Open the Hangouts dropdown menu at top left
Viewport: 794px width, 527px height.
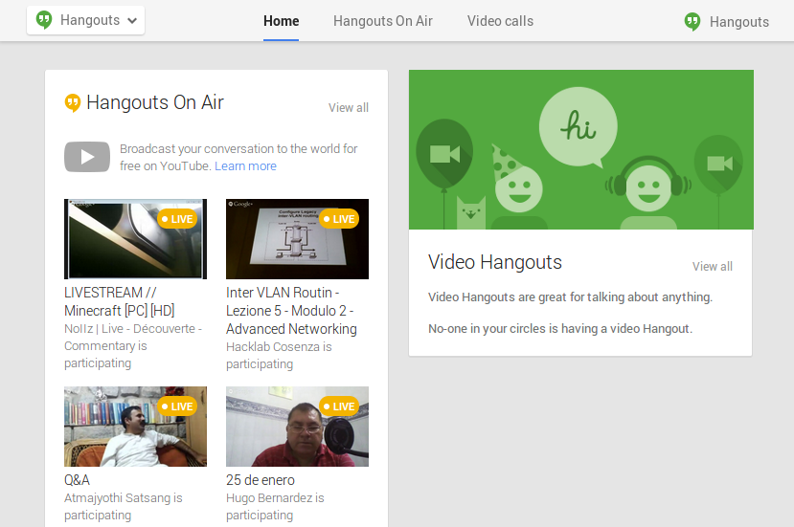pos(85,20)
